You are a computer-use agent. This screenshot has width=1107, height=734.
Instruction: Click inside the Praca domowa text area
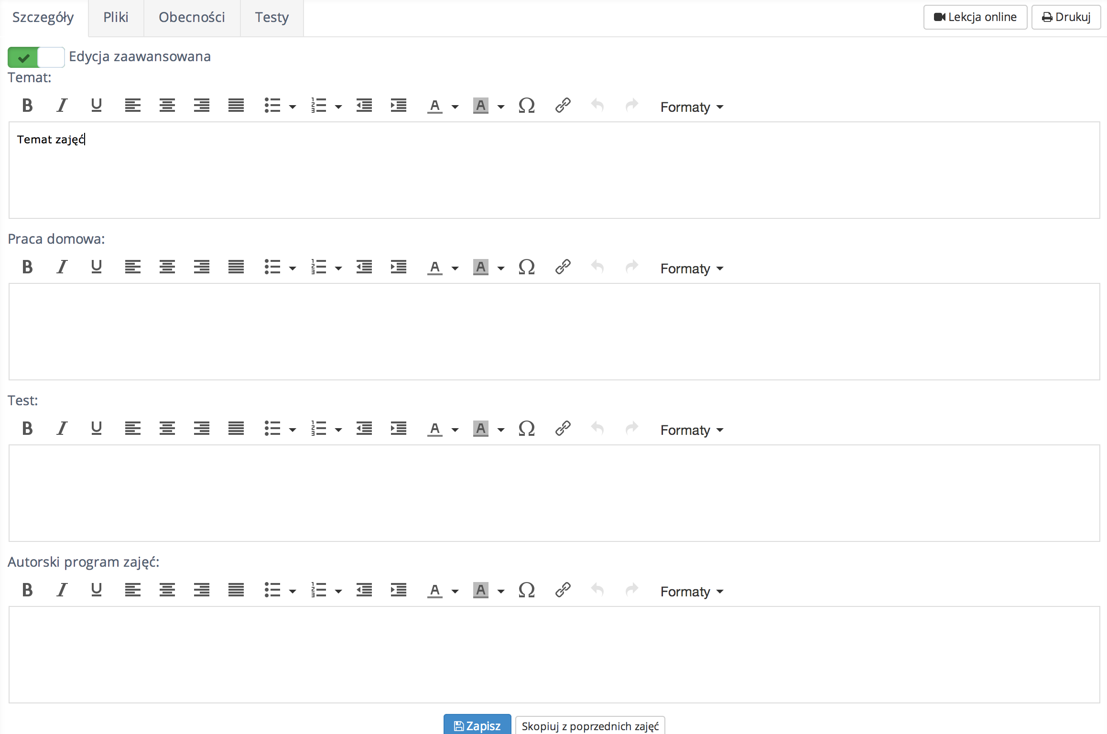(x=553, y=331)
